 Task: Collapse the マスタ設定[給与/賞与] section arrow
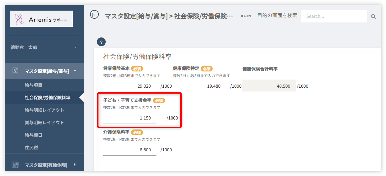pos(75,71)
